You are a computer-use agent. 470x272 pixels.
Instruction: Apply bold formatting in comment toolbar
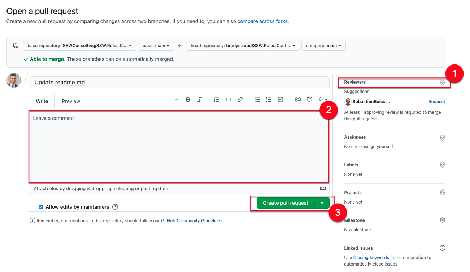tap(188, 100)
